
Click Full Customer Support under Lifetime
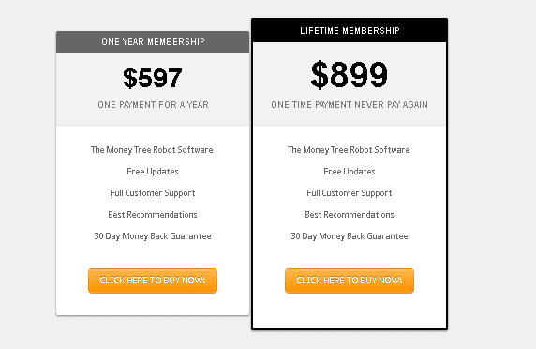pos(350,193)
